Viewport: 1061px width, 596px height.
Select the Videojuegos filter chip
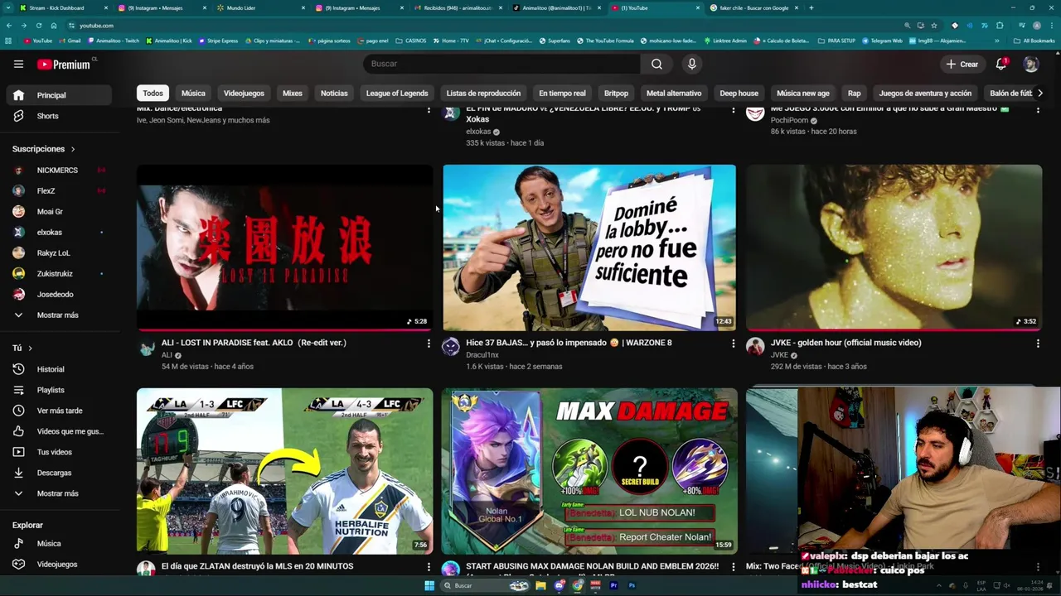click(x=244, y=94)
